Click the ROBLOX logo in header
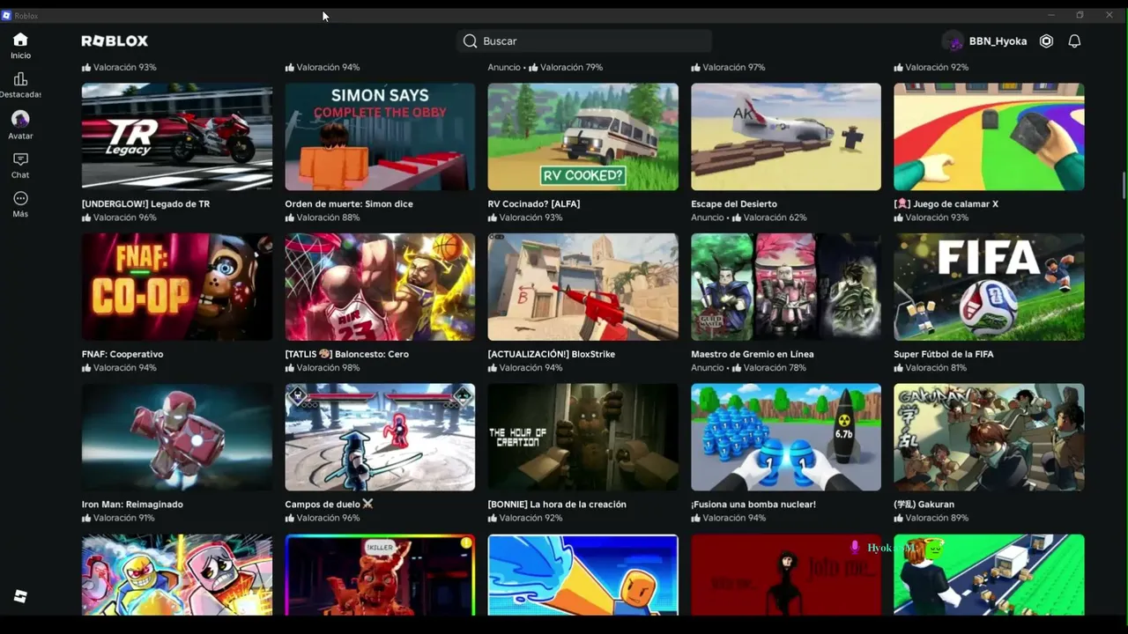 [115, 41]
